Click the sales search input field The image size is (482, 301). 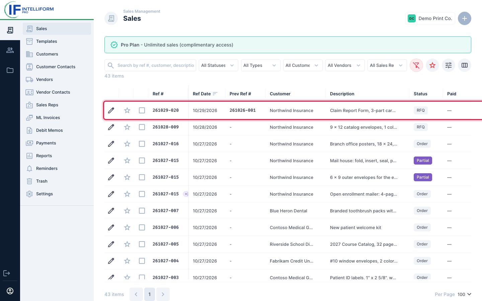[x=150, y=65]
